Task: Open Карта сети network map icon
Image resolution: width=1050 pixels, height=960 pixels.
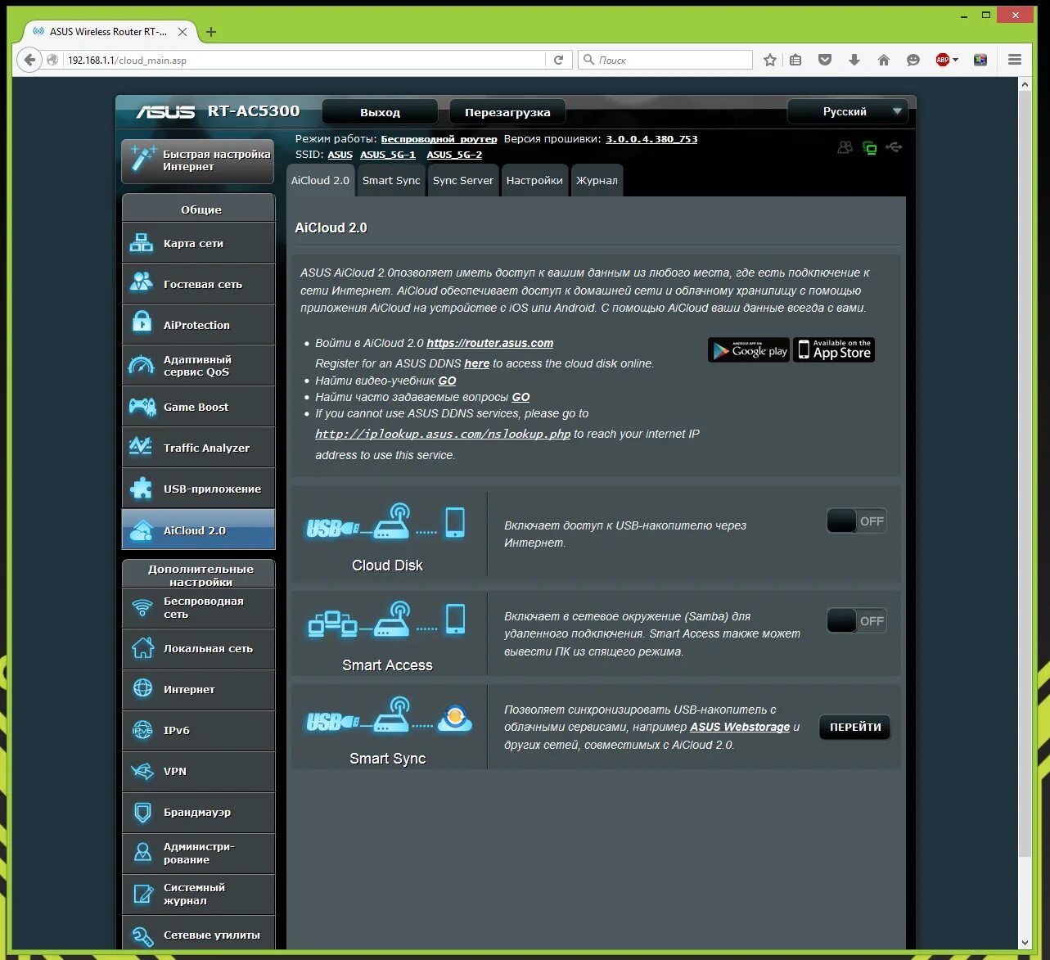Action: tap(142, 242)
